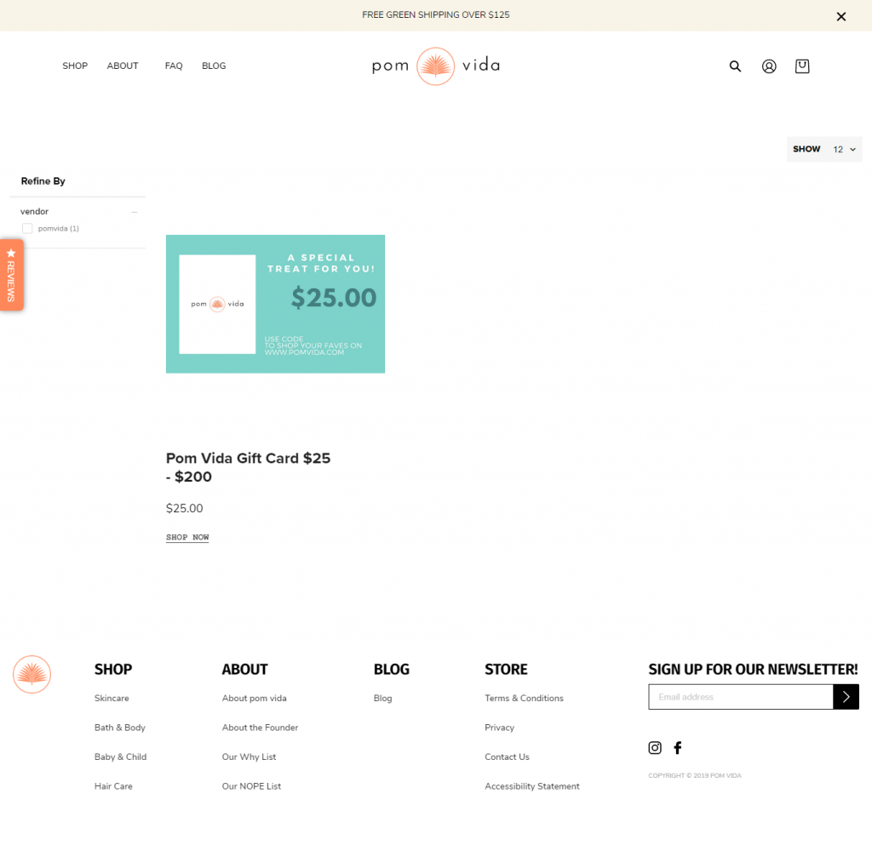This screenshot has width=872, height=862.
Task: Click the account profile icon
Action: coord(768,66)
